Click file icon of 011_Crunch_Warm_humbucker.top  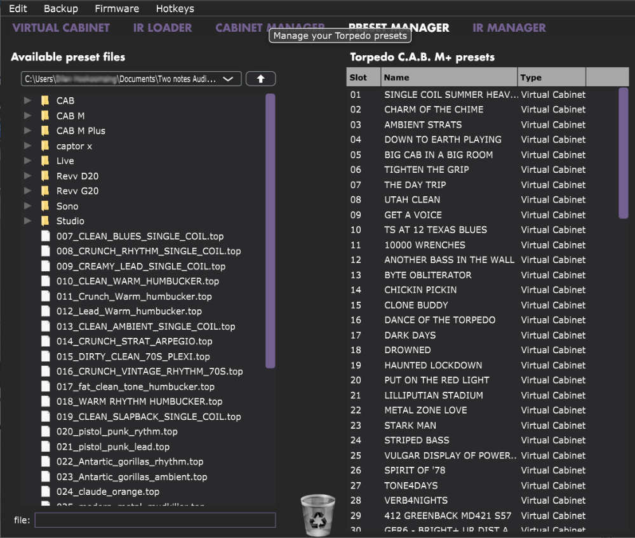(x=45, y=296)
